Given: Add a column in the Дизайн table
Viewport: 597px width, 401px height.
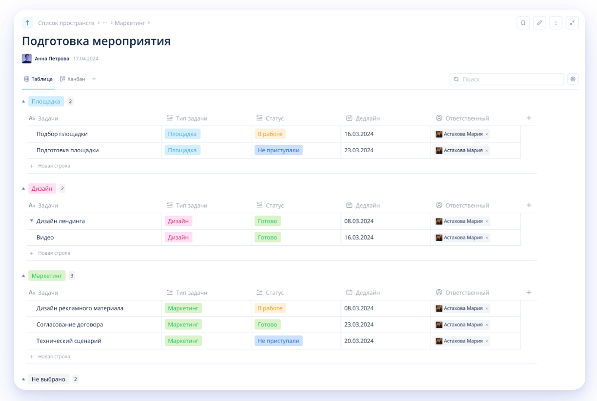Looking at the screenshot, I should (x=529, y=205).
